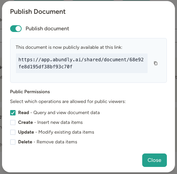177x174 pixels.
Task: Uncheck the Read permission checkbox
Action: coord(13,113)
